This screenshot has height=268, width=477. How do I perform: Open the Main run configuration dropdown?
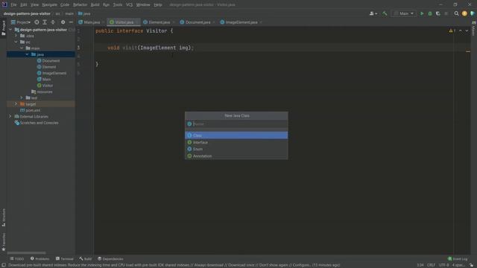[x=404, y=13]
